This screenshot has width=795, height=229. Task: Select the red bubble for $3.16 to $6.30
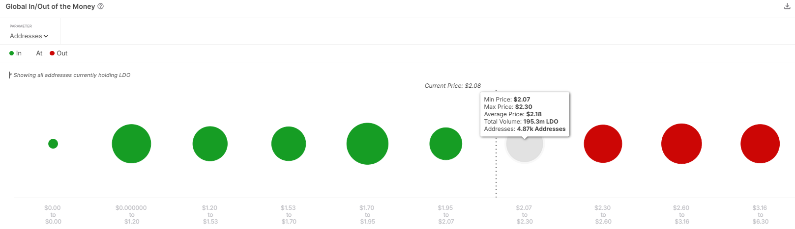tap(760, 144)
